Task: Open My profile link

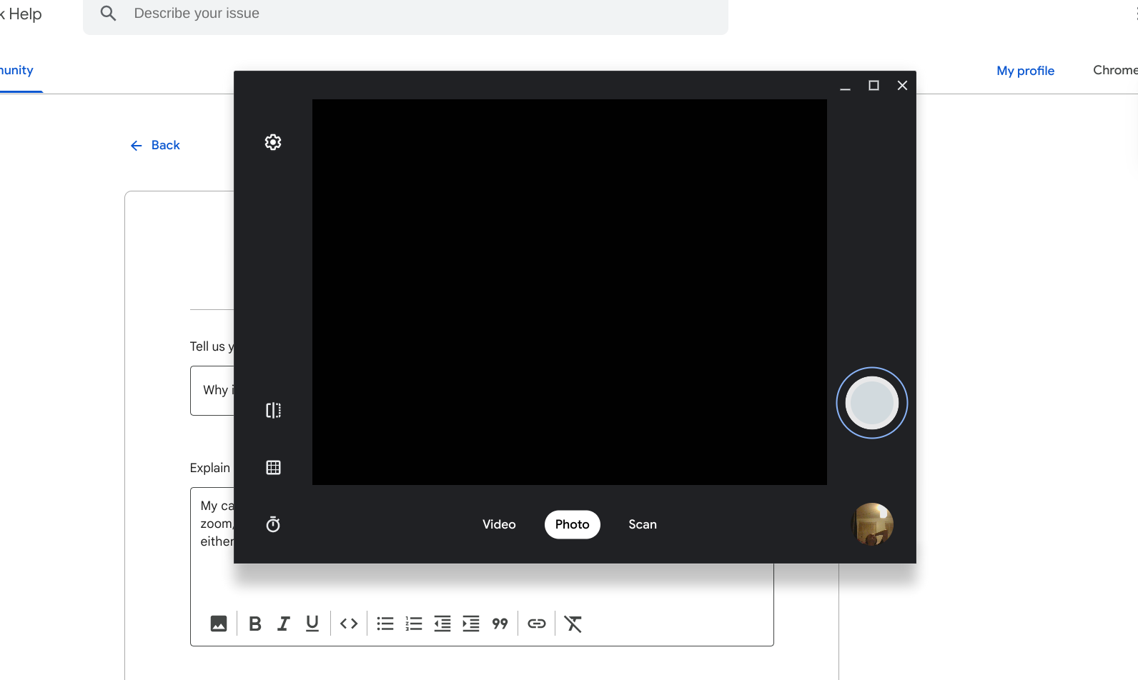Action: tap(1025, 71)
